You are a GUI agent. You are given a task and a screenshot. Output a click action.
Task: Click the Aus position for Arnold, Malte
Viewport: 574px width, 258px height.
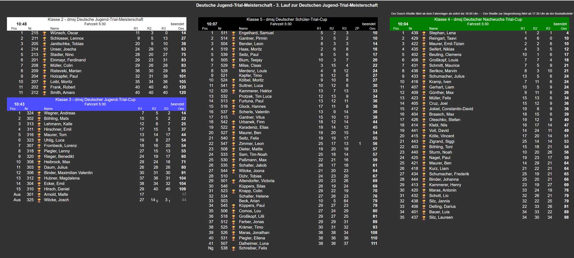click(x=17, y=194)
